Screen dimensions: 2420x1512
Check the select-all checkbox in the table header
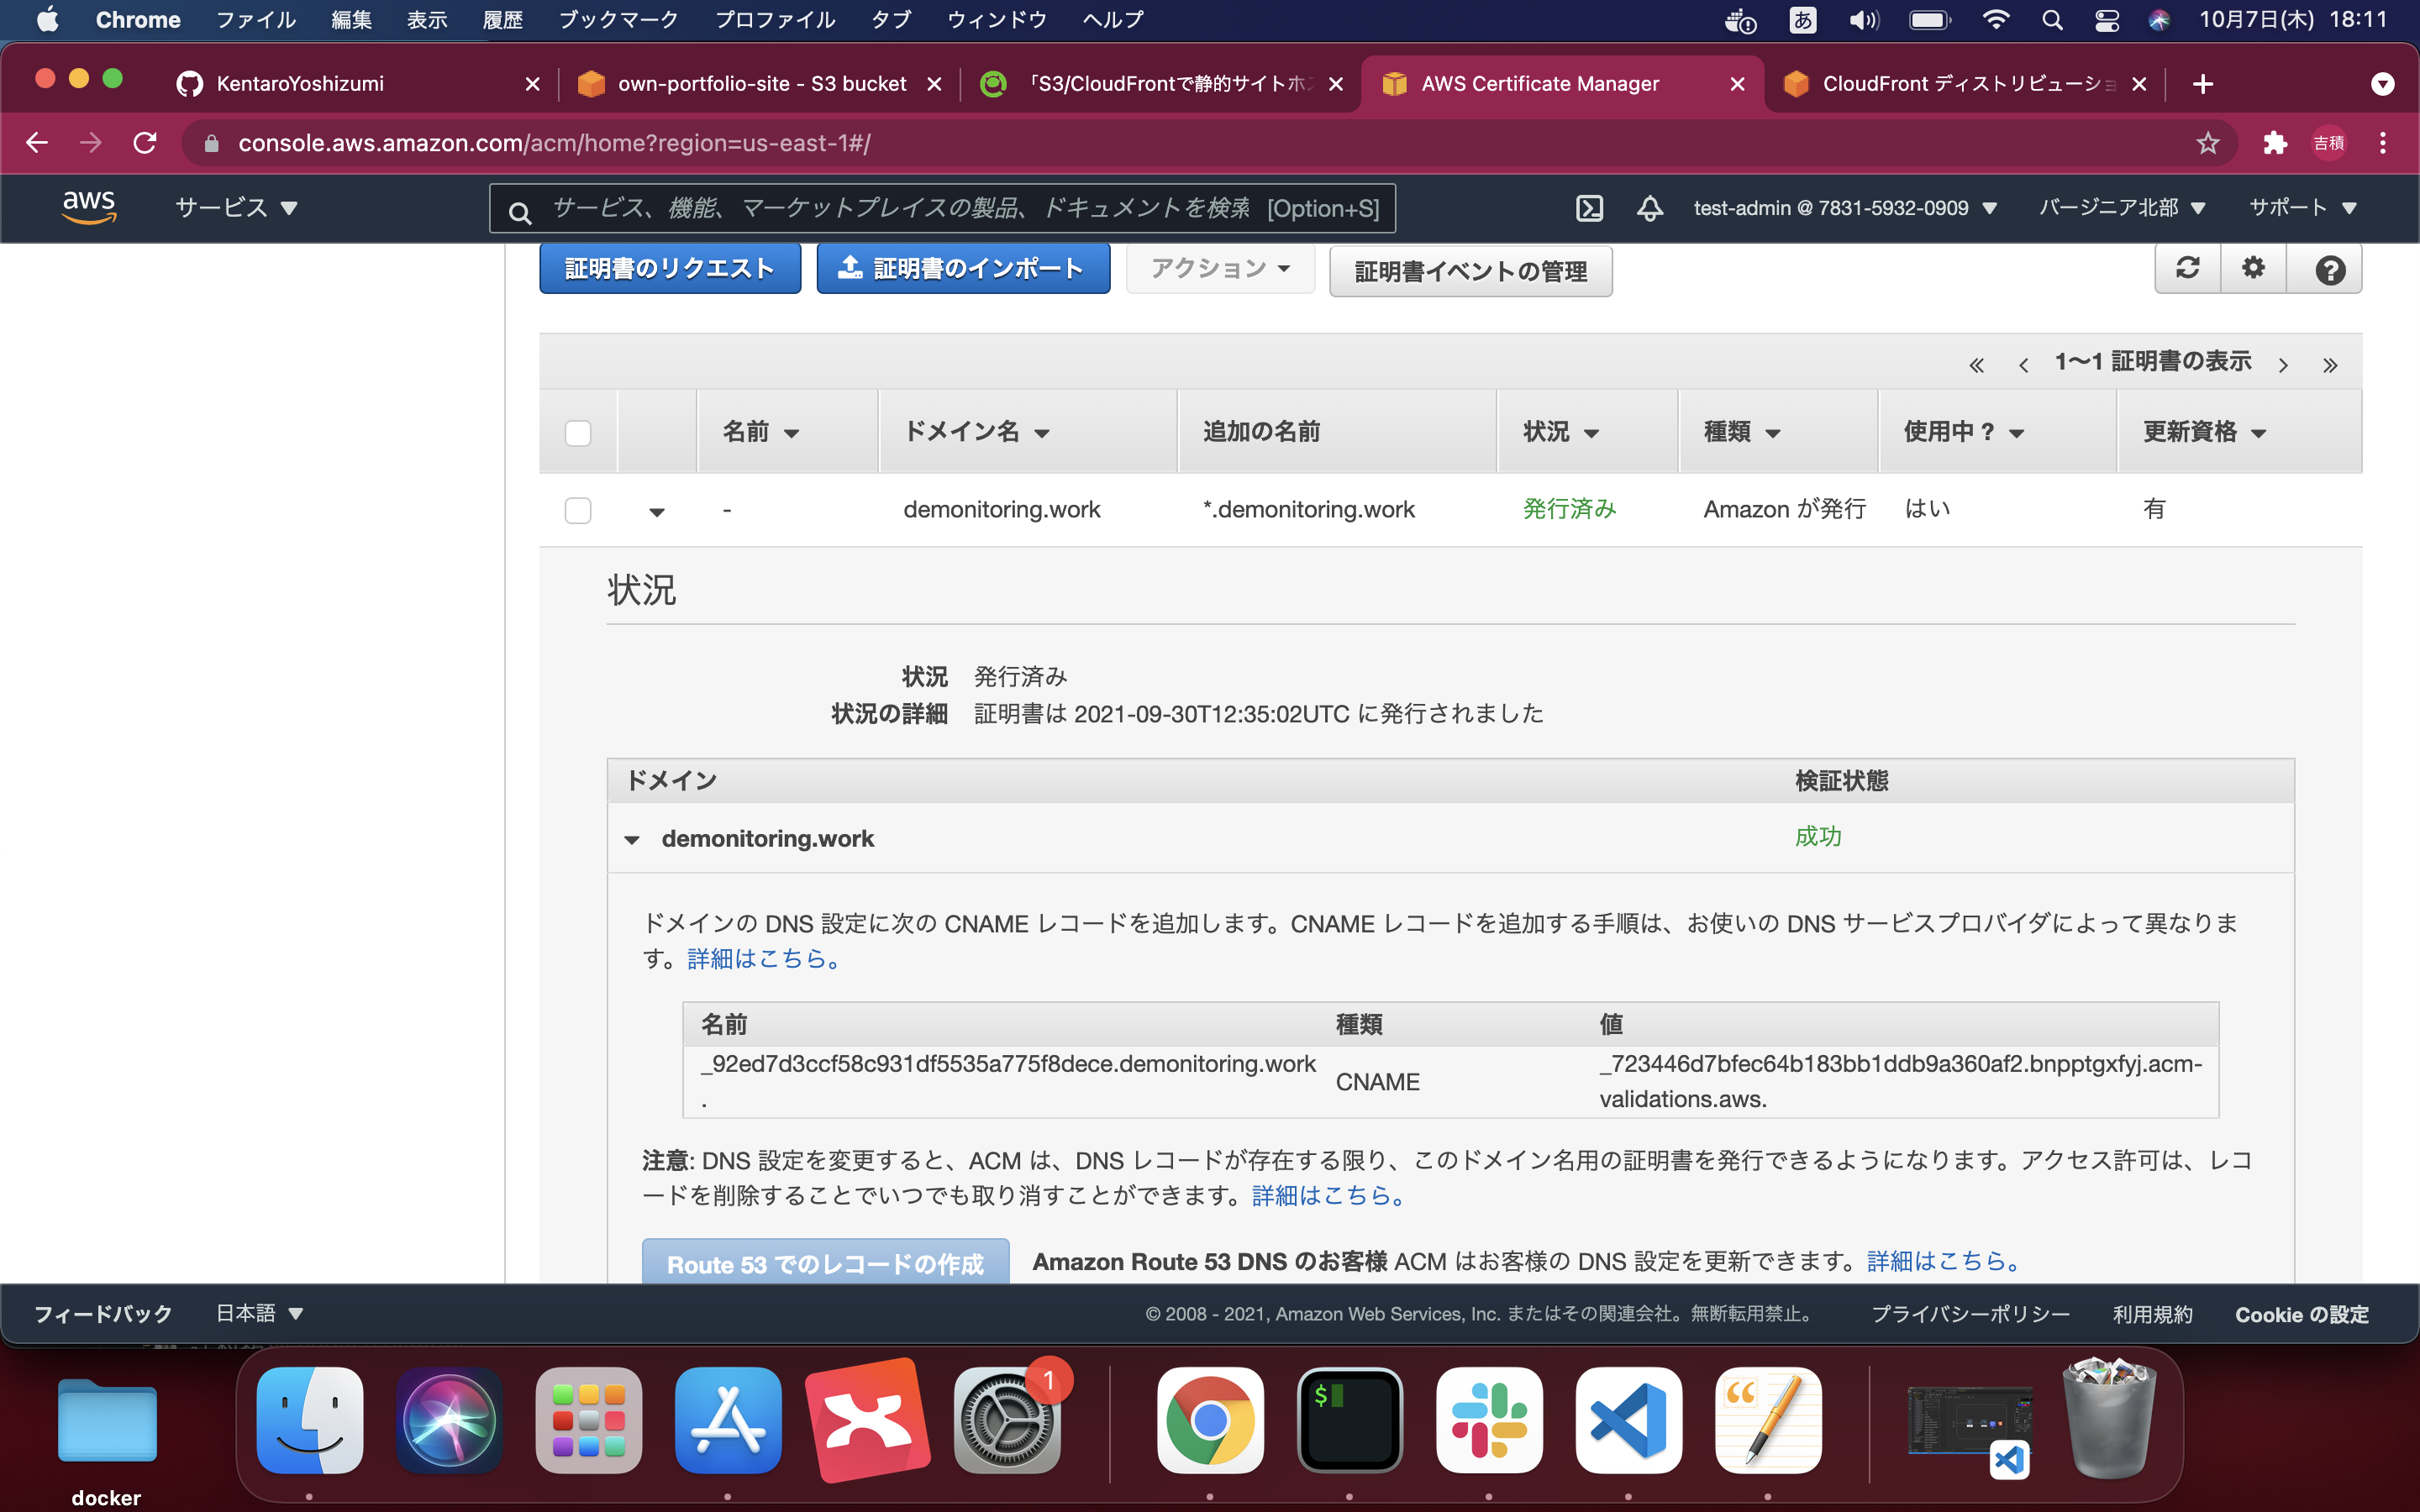[x=578, y=431]
